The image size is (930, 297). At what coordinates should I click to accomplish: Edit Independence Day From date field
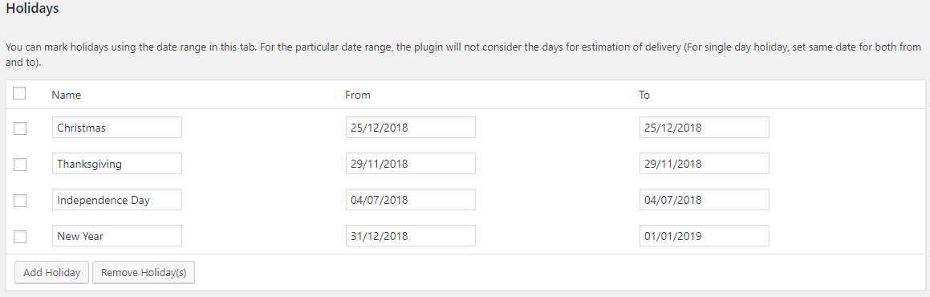pos(410,200)
